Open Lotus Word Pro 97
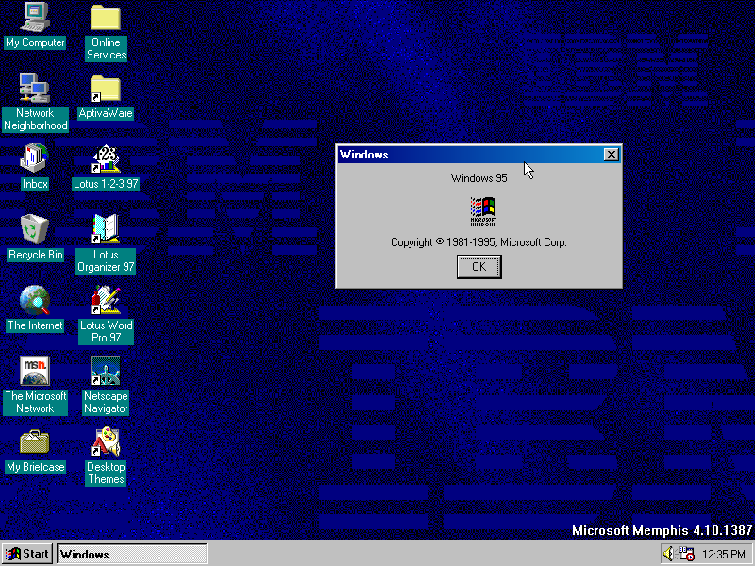Image resolution: width=755 pixels, height=566 pixels. [105, 298]
